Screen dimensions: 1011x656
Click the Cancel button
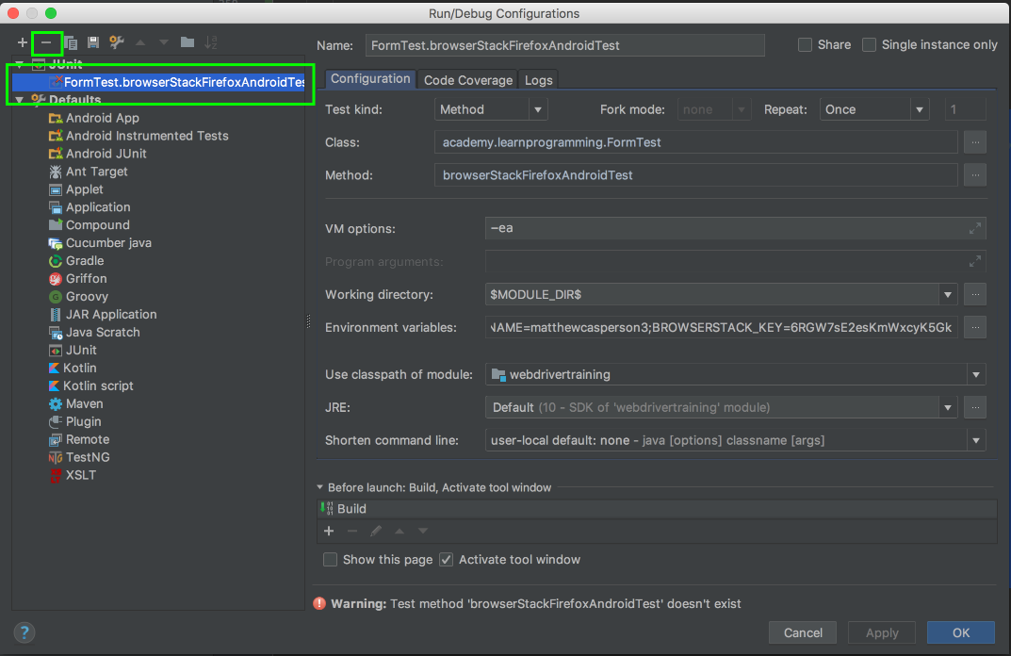(x=803, y=632)
